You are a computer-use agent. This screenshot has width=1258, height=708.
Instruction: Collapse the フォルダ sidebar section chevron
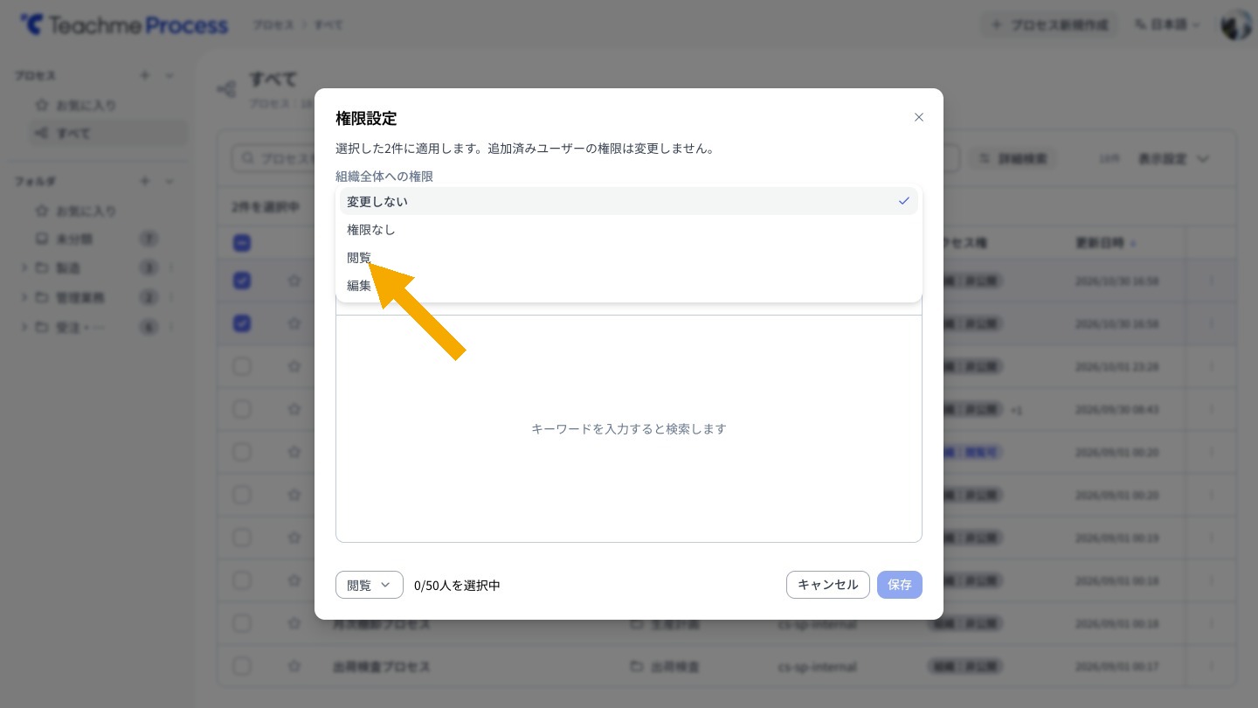point(169,181)
